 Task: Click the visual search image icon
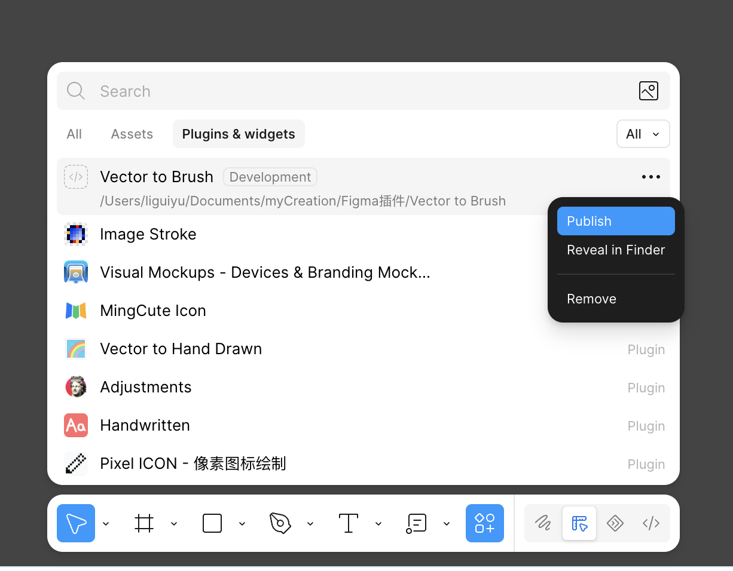pyautogui.click(x=649, y=91)
